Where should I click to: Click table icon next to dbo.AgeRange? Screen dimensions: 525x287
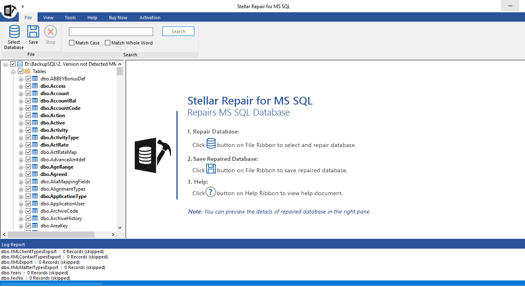click(35, 167)
